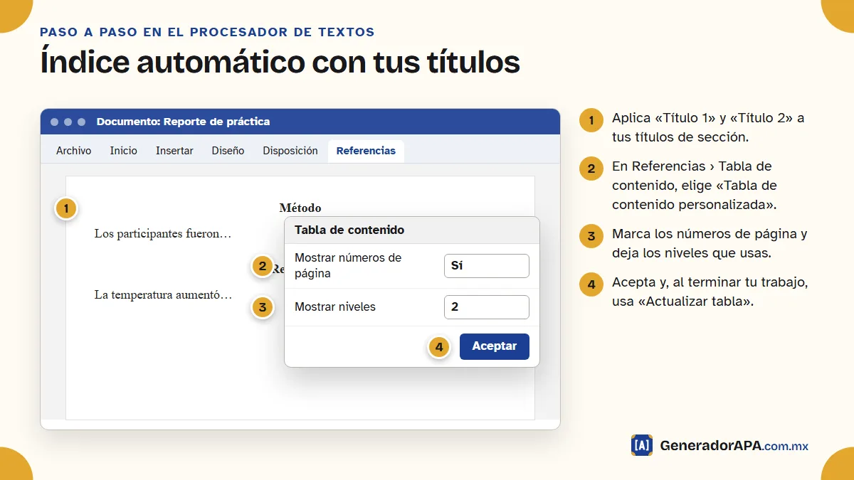The height and width of the screenshot is (480, 854).
Task: Click the GeneradorAPA.com.mx site name
Action: coord(734,446)
